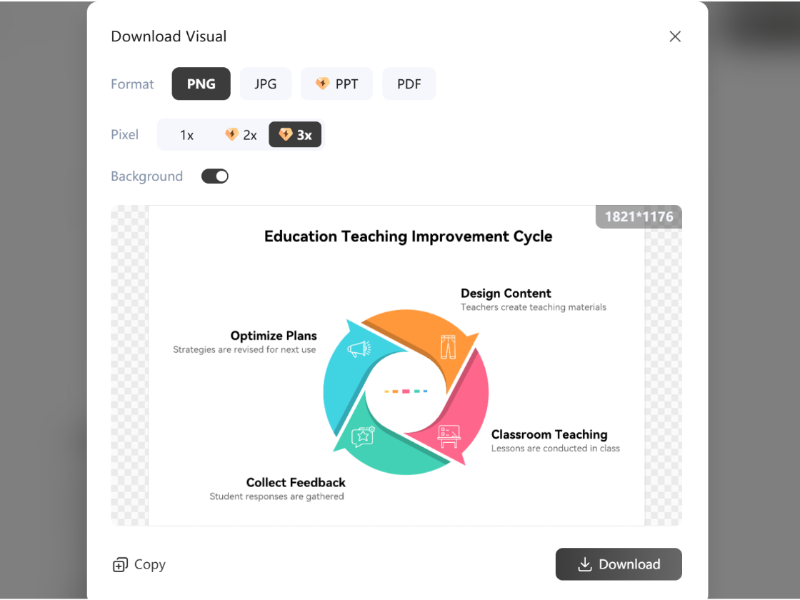Click the colored dashes in cycle center
Screen dimensions: 800x600
[x=406, y=391]
